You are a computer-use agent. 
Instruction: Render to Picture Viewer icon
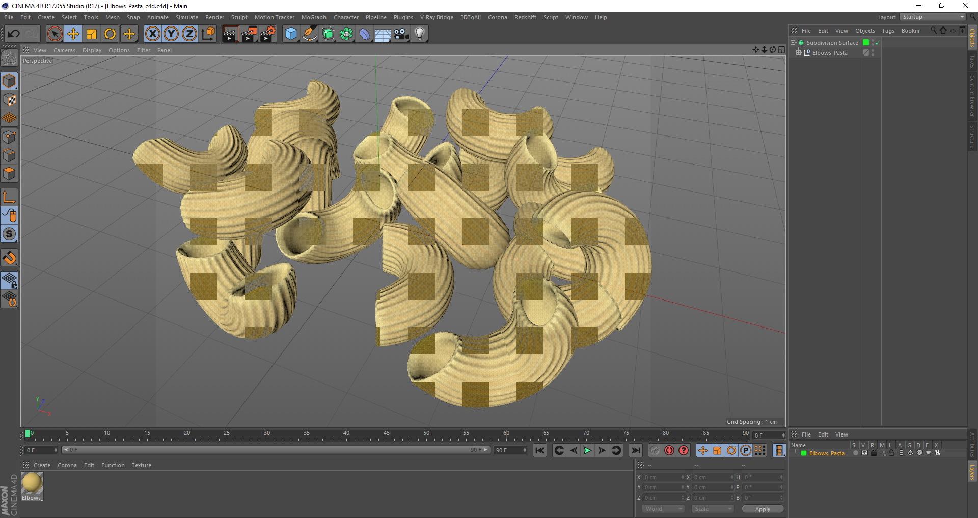pyautogui.click(x=249, y=34)
